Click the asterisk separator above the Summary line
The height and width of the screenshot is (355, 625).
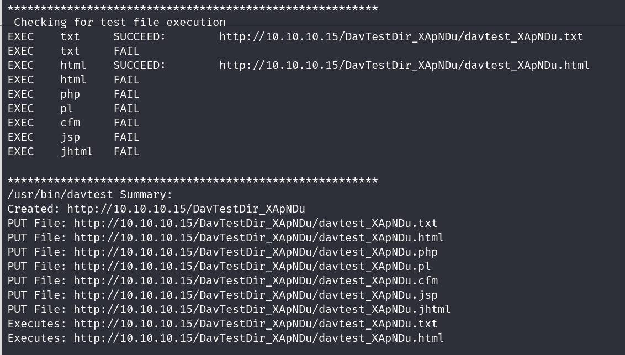(x=193, y=181)
